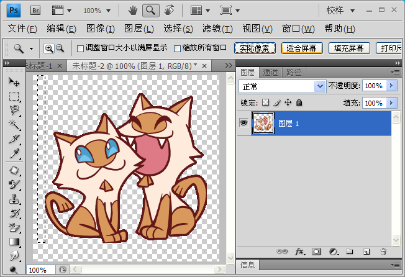Select the Brush tool
The width and height of the screenshot is (405, 277).
coord(14,184)
